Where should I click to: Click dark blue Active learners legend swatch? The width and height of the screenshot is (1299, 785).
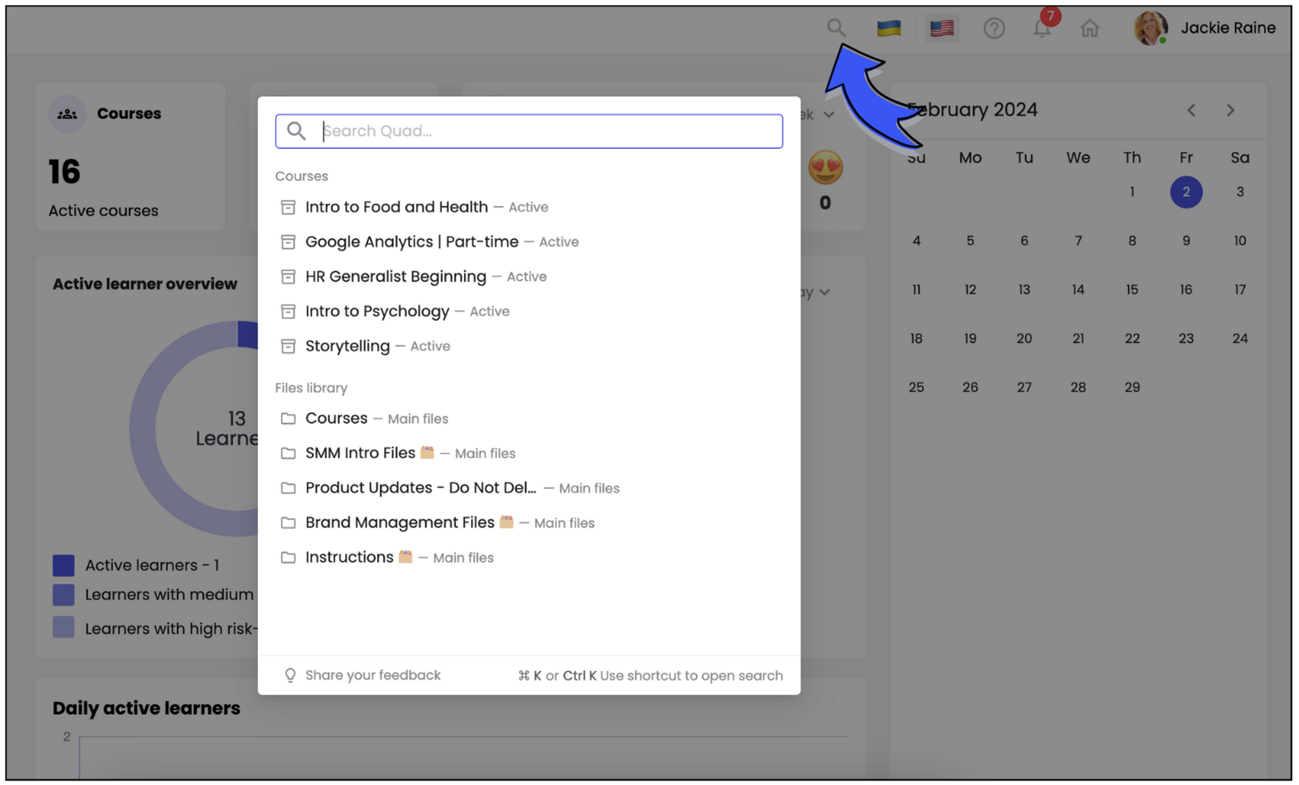(x=63, y=566)
